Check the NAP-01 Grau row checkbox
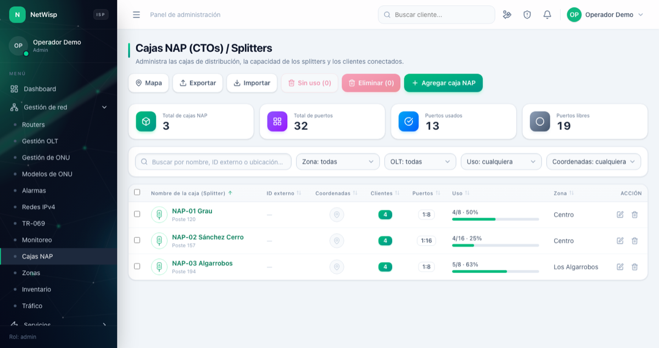The image size is (659, 348). (x=137, y=214)
